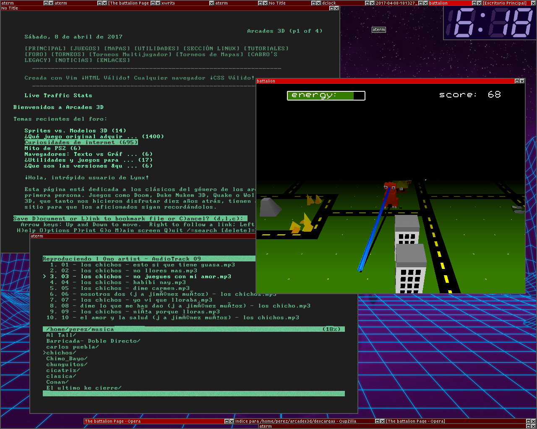
Task: Open forum topic 'Mito de PS2 (6)'
Action: point(53,148)
